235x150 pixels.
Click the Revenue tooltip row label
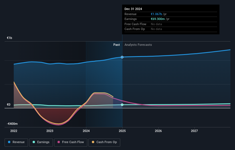pyautogui.click(x=131, y=14)
